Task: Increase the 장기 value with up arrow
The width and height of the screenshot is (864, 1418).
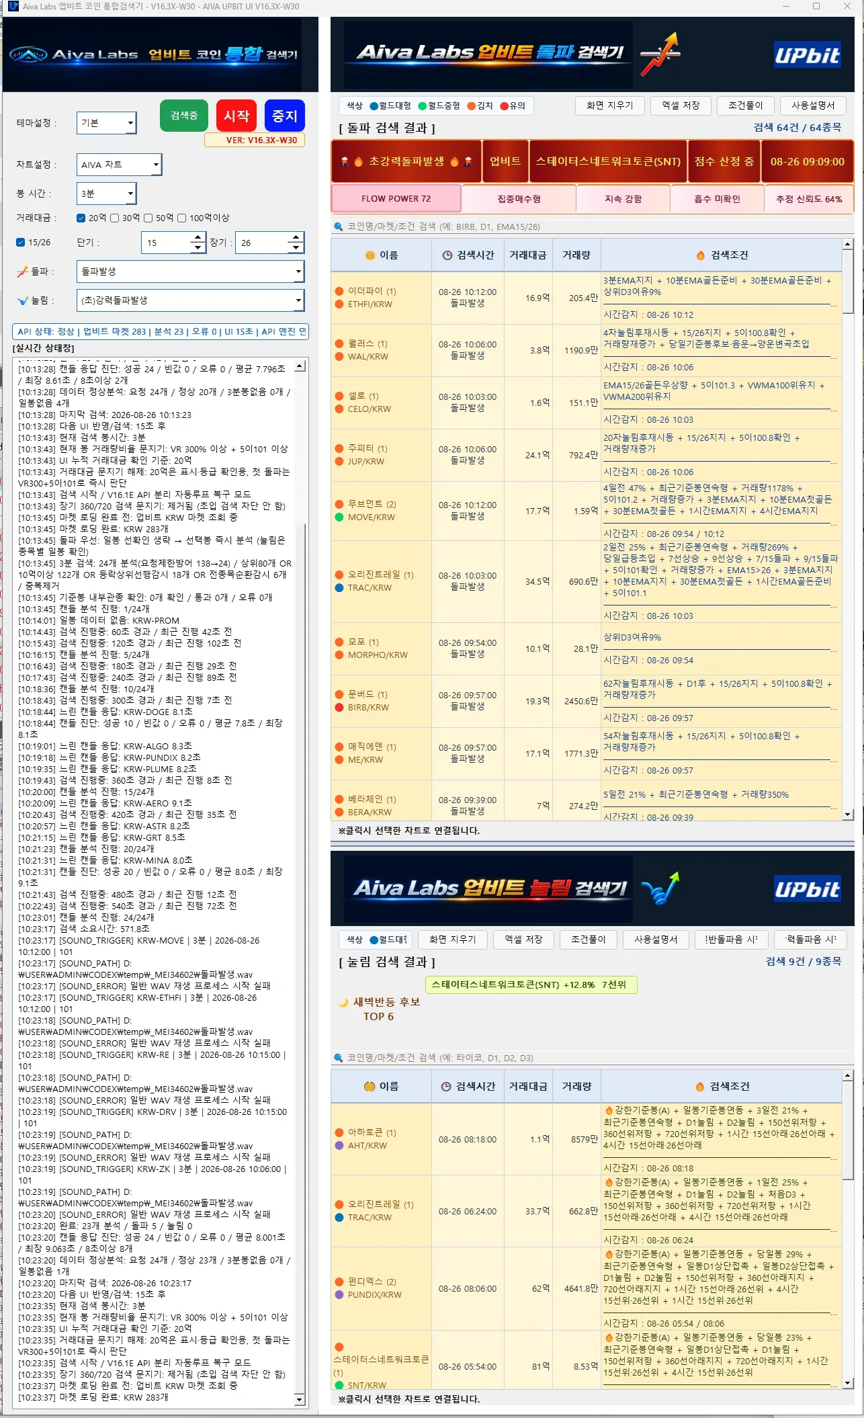Action: [x=296, y=237]
